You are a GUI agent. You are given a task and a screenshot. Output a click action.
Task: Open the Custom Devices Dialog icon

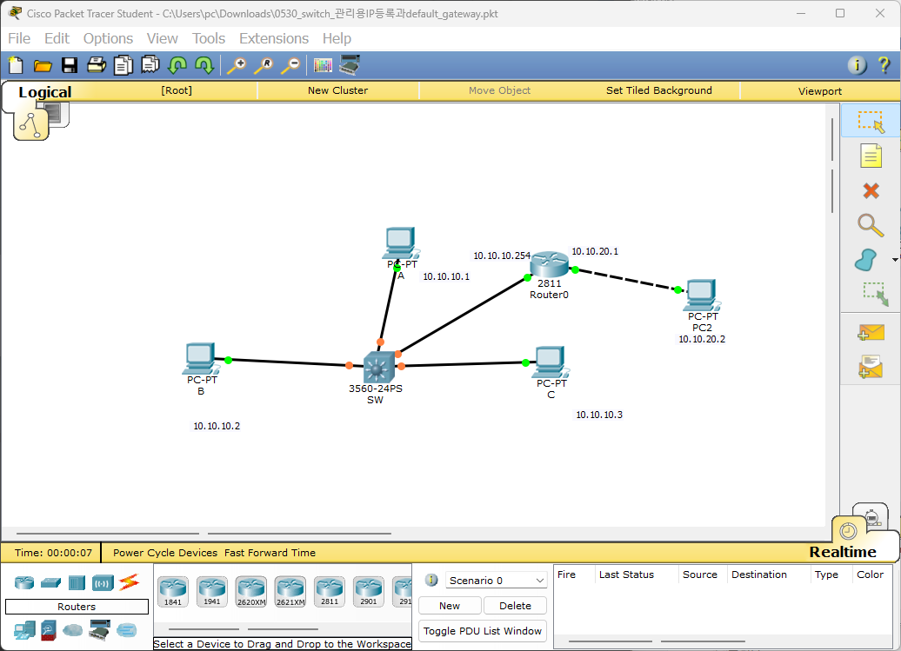point(350,65)
